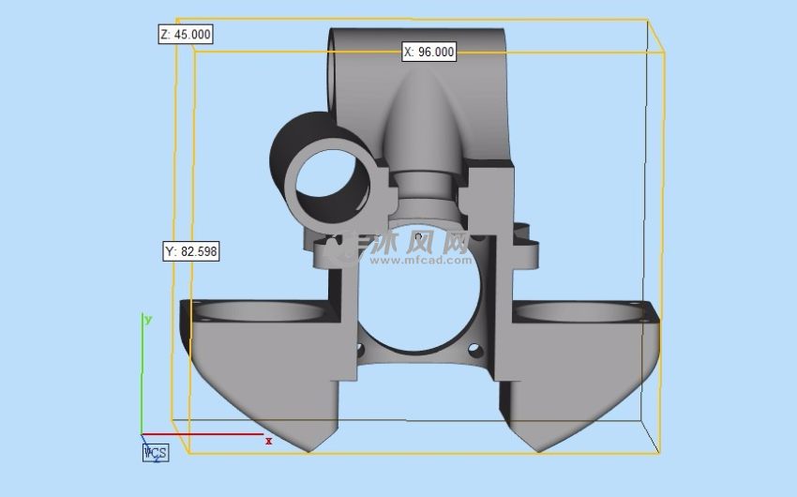Screen dimensions: 797x497
Task: Click the green y axis letter
Action: (x=147, y=320)
